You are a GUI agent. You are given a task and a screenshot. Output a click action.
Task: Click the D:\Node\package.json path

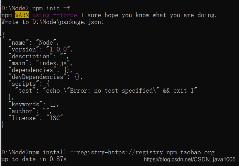pyautogui.click(x=68, y=22)
